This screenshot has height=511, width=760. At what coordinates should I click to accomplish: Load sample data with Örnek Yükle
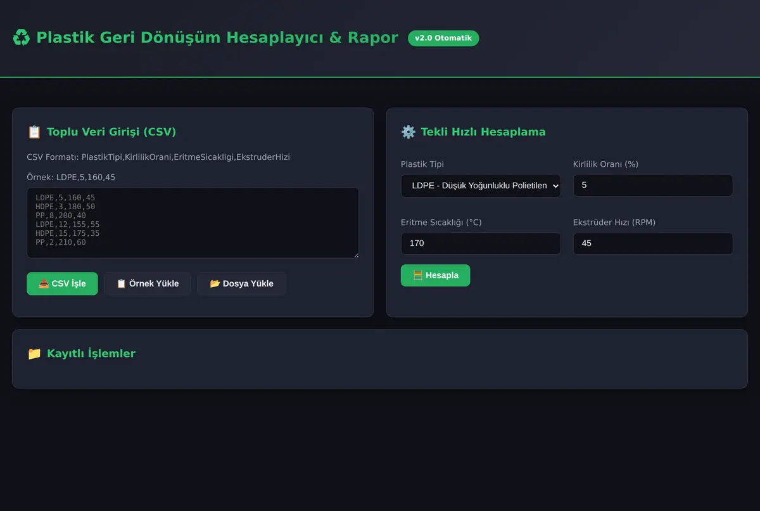click(148, 283)
